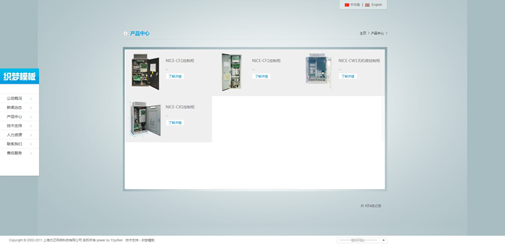Open the NICE-CF1控制柜 product thumbnail

coord(231,72)
